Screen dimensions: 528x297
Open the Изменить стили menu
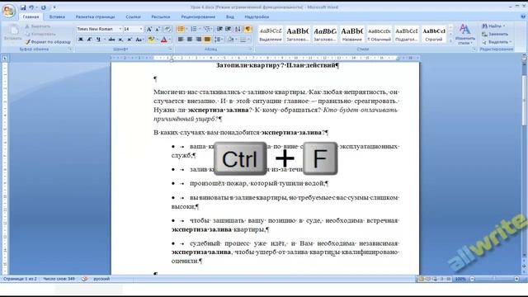click(464, 35)
